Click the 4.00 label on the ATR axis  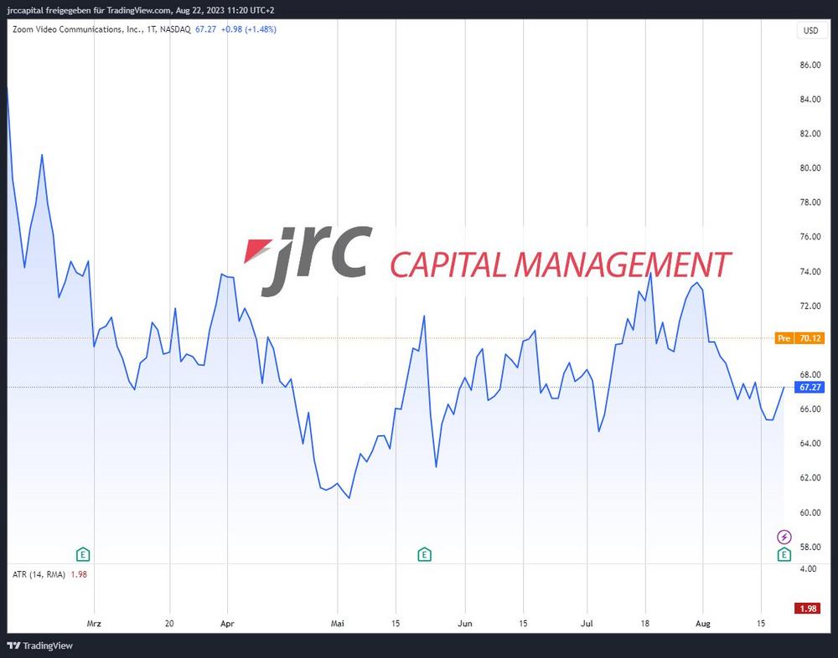808,568
